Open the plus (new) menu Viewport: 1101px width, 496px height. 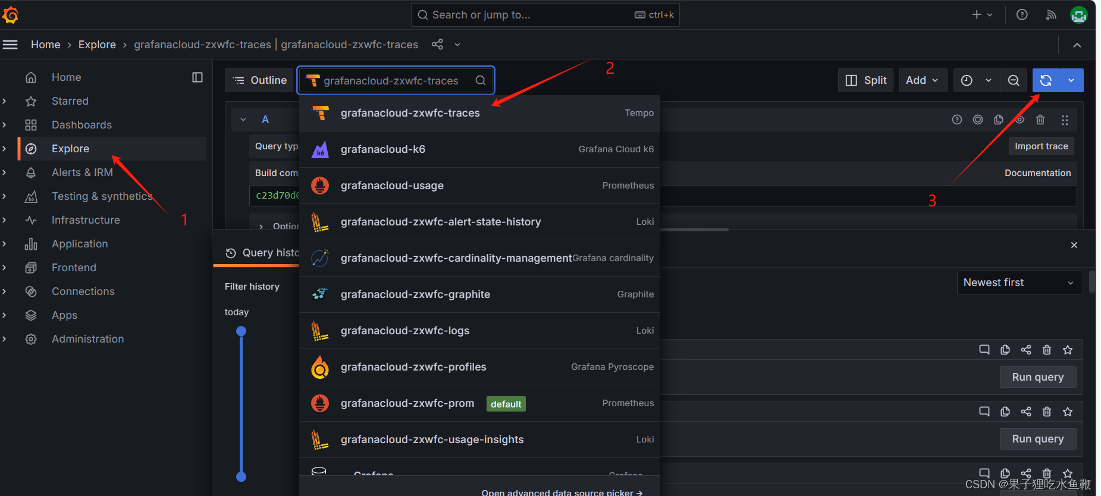tap(982, 15)
